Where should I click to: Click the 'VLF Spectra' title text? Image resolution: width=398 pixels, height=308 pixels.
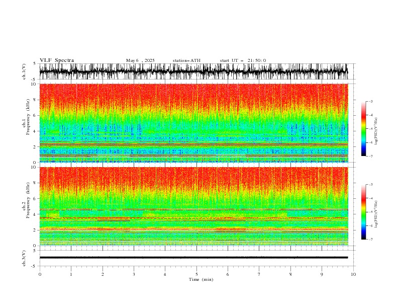click(x=57, y=60)
